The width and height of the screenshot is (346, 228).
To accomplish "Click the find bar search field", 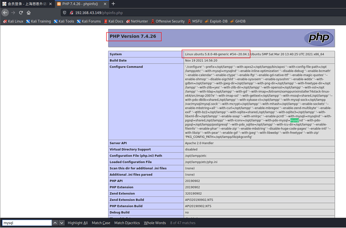I will click(x=27, y=223).
